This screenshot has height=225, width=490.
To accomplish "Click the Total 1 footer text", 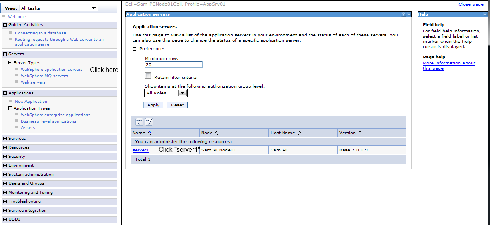I will pos(143,159).
